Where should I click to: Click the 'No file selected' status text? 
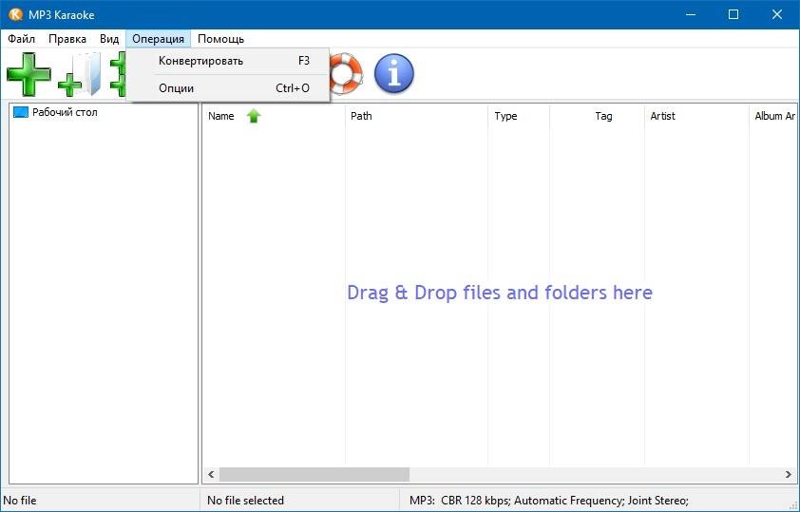(245, 501)
